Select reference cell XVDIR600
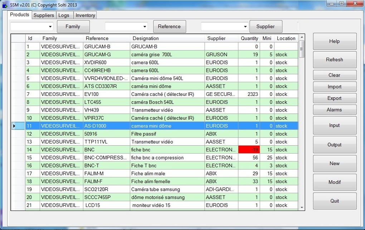The width and height of the screenshot is (365, 230). click(x=107, y=62)
